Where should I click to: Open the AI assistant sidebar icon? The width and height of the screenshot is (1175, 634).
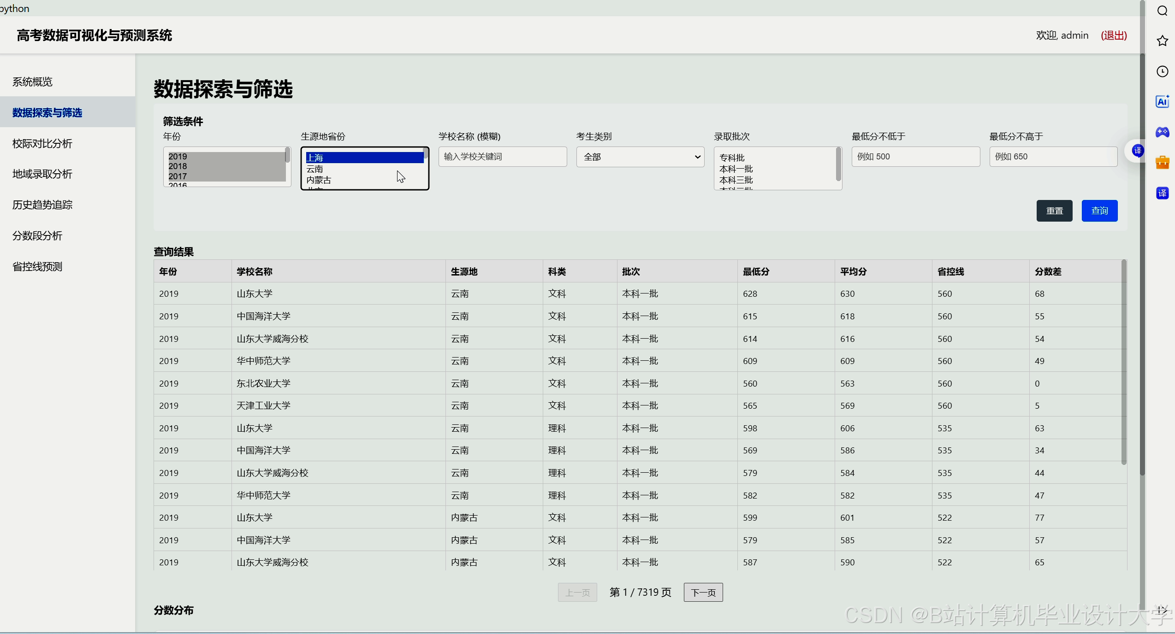[x=1162, y=102]
